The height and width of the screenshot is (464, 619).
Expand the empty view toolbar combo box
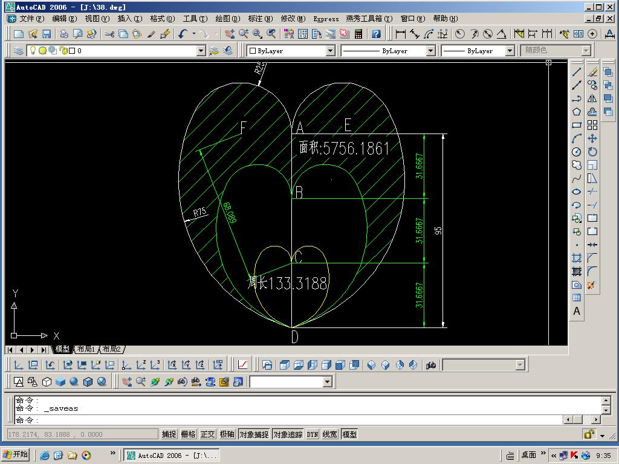click(x=520, y=365)
